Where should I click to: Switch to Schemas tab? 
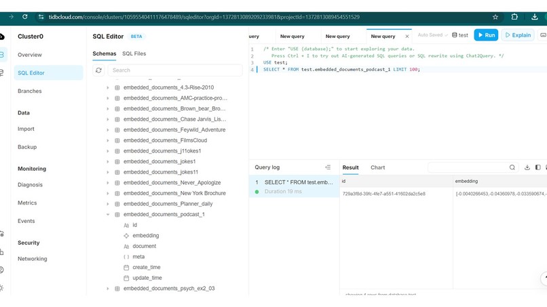pos(105,54)
